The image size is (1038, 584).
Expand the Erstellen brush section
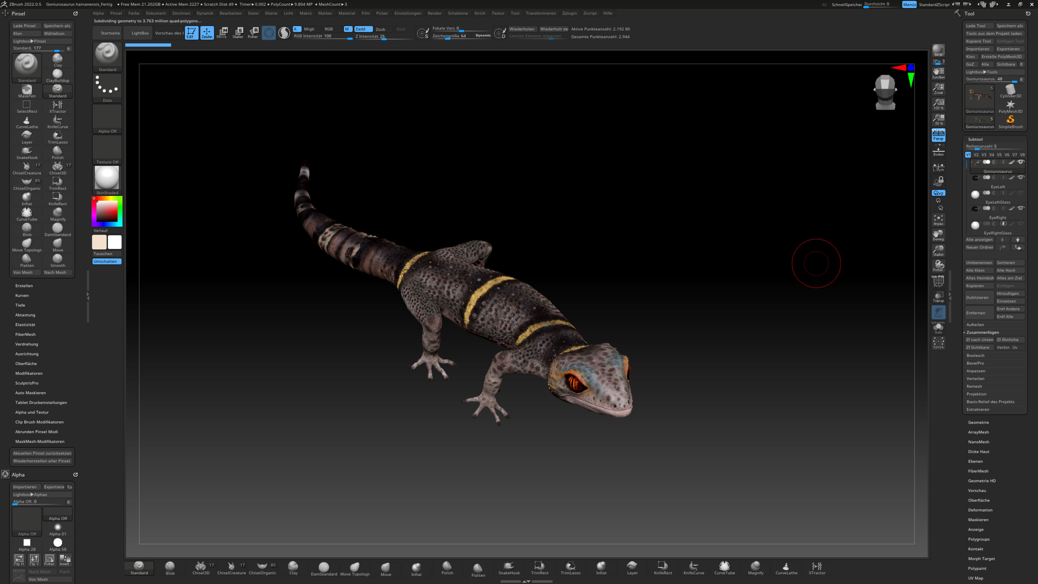click(24, 286)
